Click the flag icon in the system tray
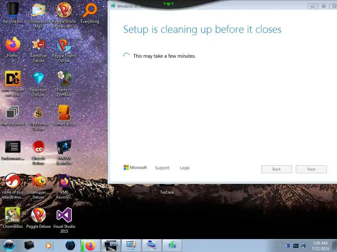 [288, 246]
